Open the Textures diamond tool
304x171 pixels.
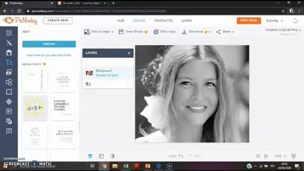[9, 102]
